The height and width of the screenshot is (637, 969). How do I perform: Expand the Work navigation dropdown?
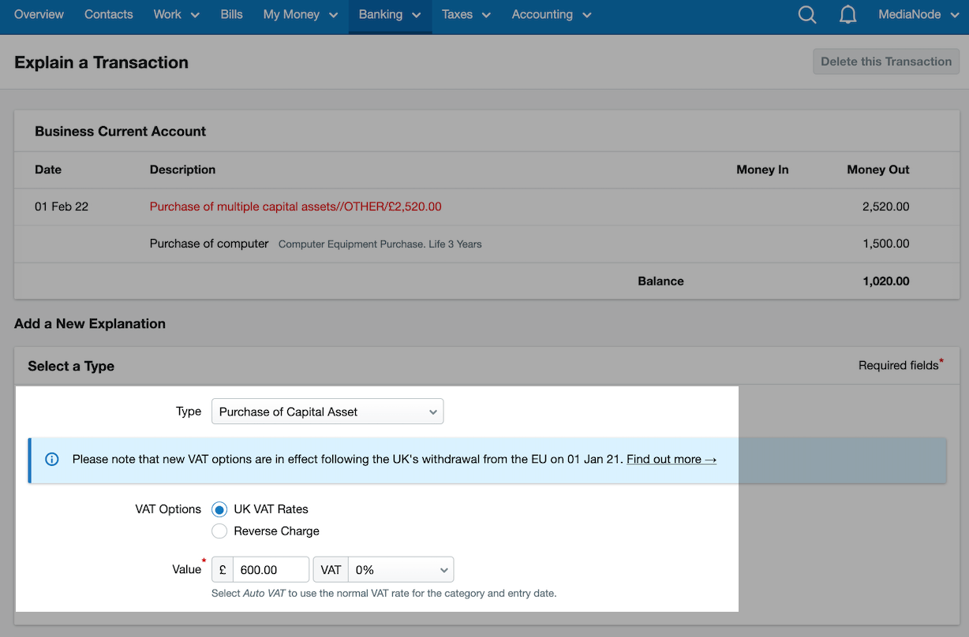175,14
